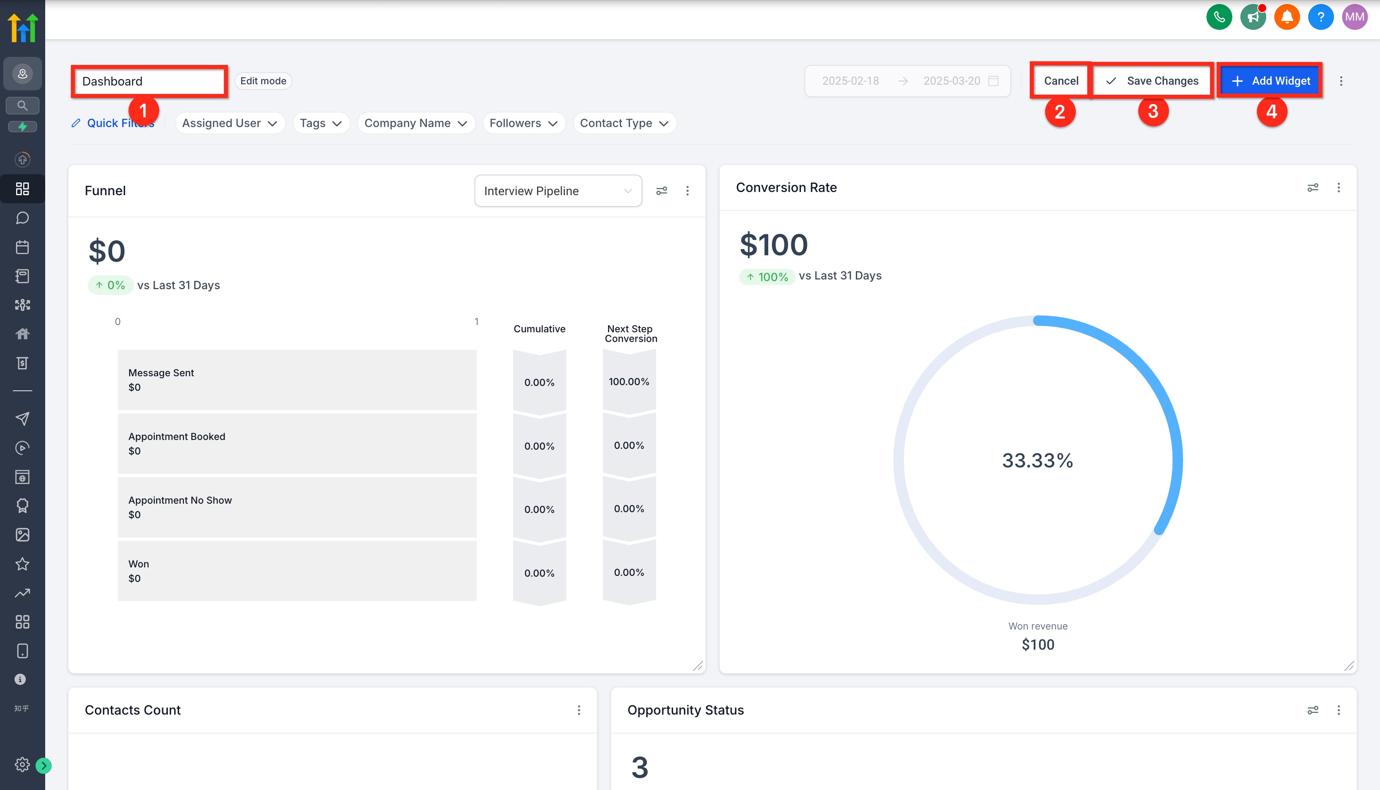The image size is (1380, 790).
Task: Click the Dashboard name input field
Action: pyautogui.click(x=149, y=81)
